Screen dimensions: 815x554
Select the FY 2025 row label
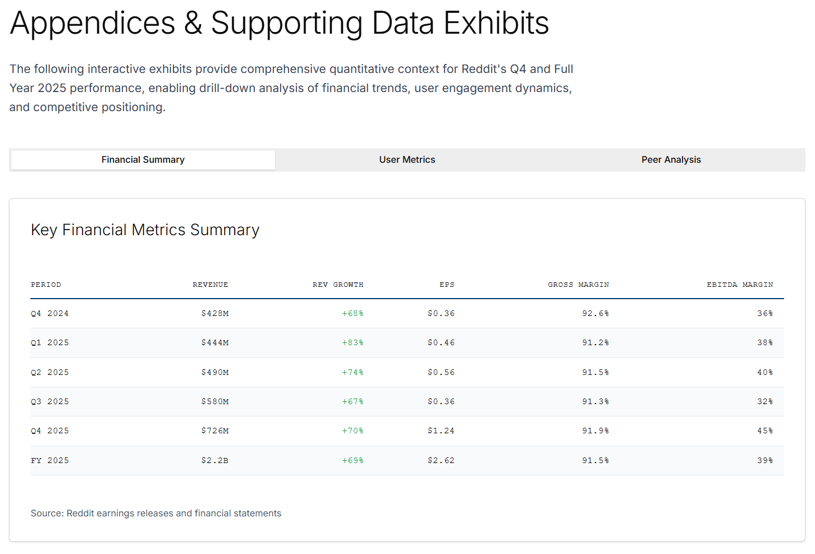pos(50,460)
